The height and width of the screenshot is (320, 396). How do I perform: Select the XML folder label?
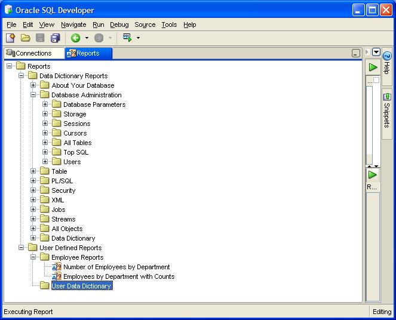coord(57,200)
